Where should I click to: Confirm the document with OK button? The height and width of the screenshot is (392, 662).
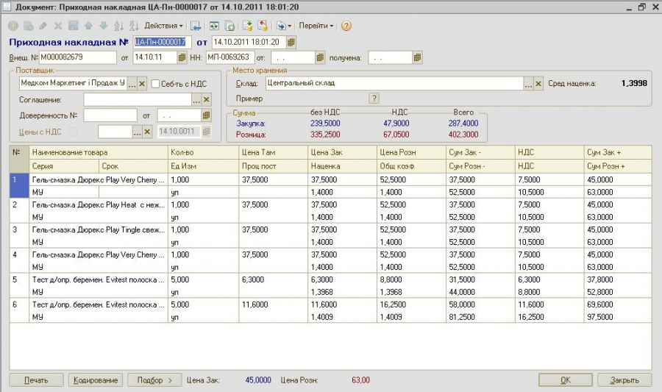pos(566,379)
